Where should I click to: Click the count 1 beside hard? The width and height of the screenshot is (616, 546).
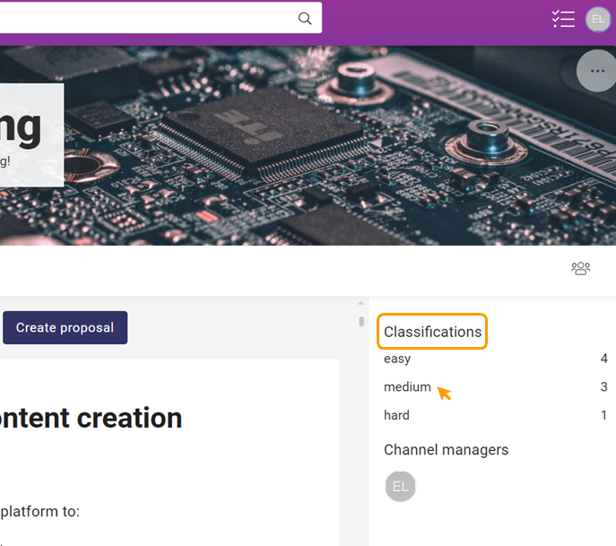(603, 415)
